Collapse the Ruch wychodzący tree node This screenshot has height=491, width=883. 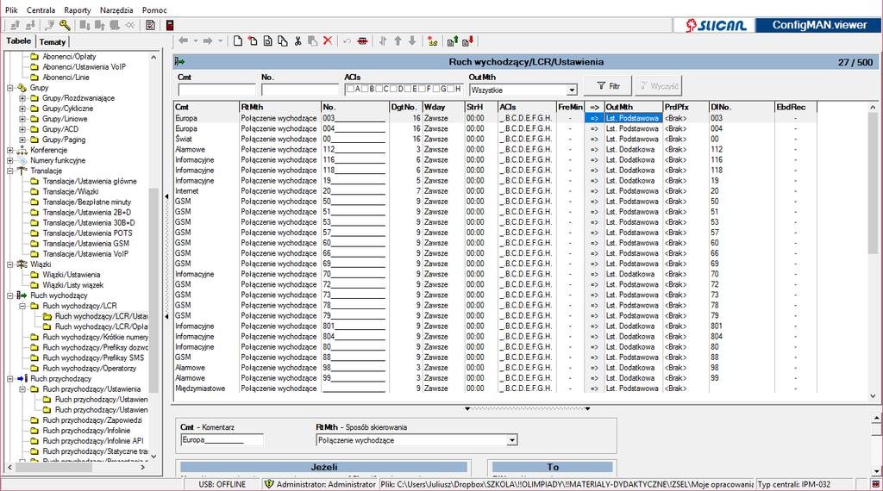(10, 295)
